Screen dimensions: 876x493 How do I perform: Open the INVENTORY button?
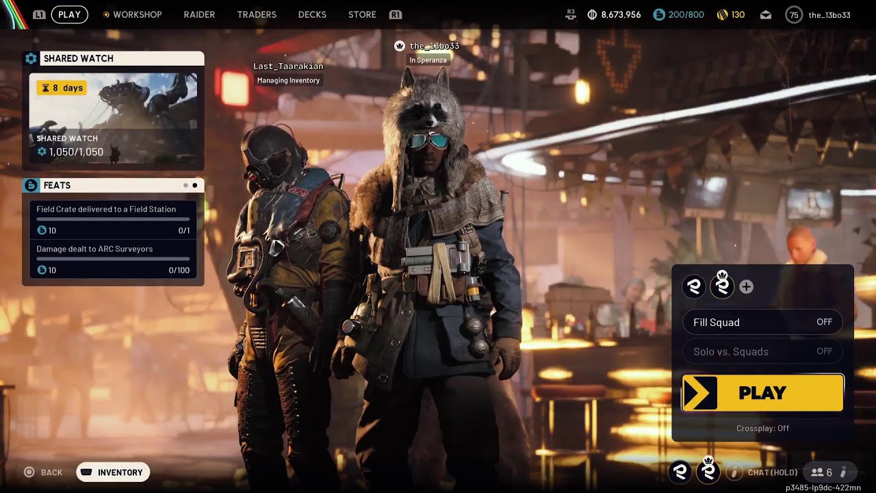coord(113,472)
